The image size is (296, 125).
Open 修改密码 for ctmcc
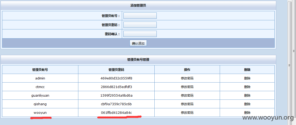point(187,87)
